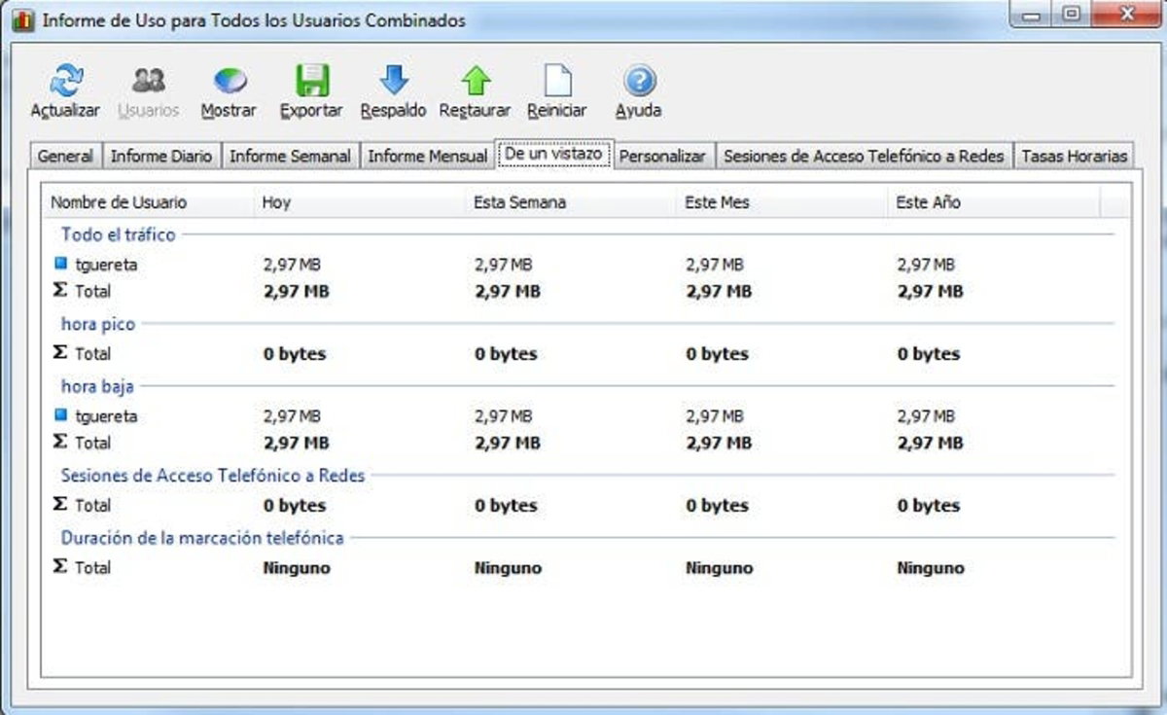The image size is (1167, 715).
Task: Click the Respaldo blue down-arrow icon
Action: point(394,80)
